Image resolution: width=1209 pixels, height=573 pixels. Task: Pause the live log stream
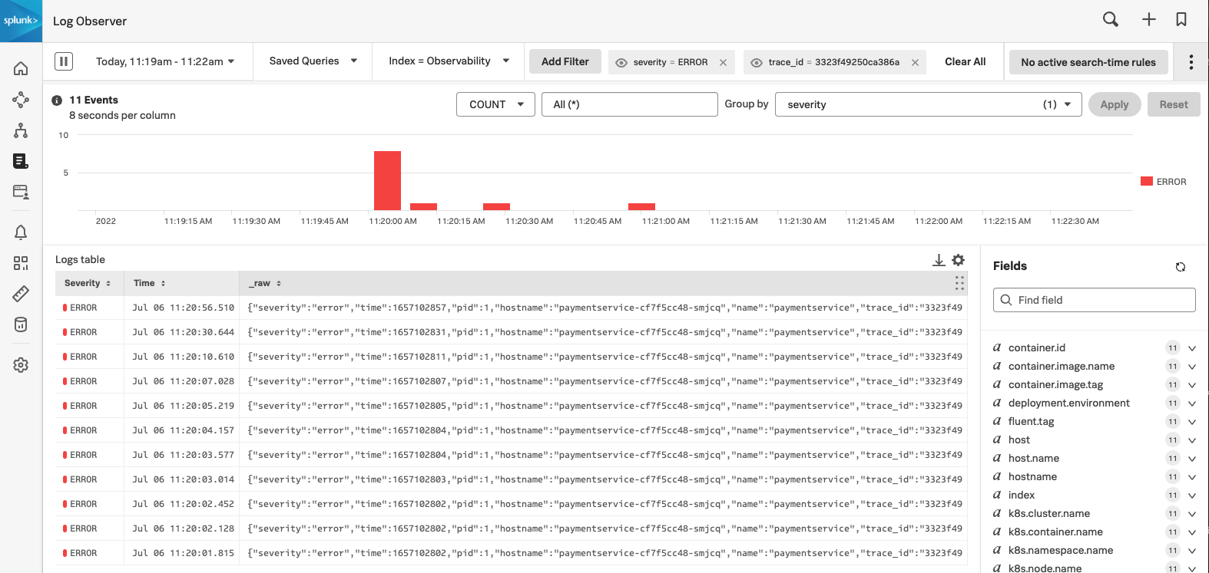point(64,61)
